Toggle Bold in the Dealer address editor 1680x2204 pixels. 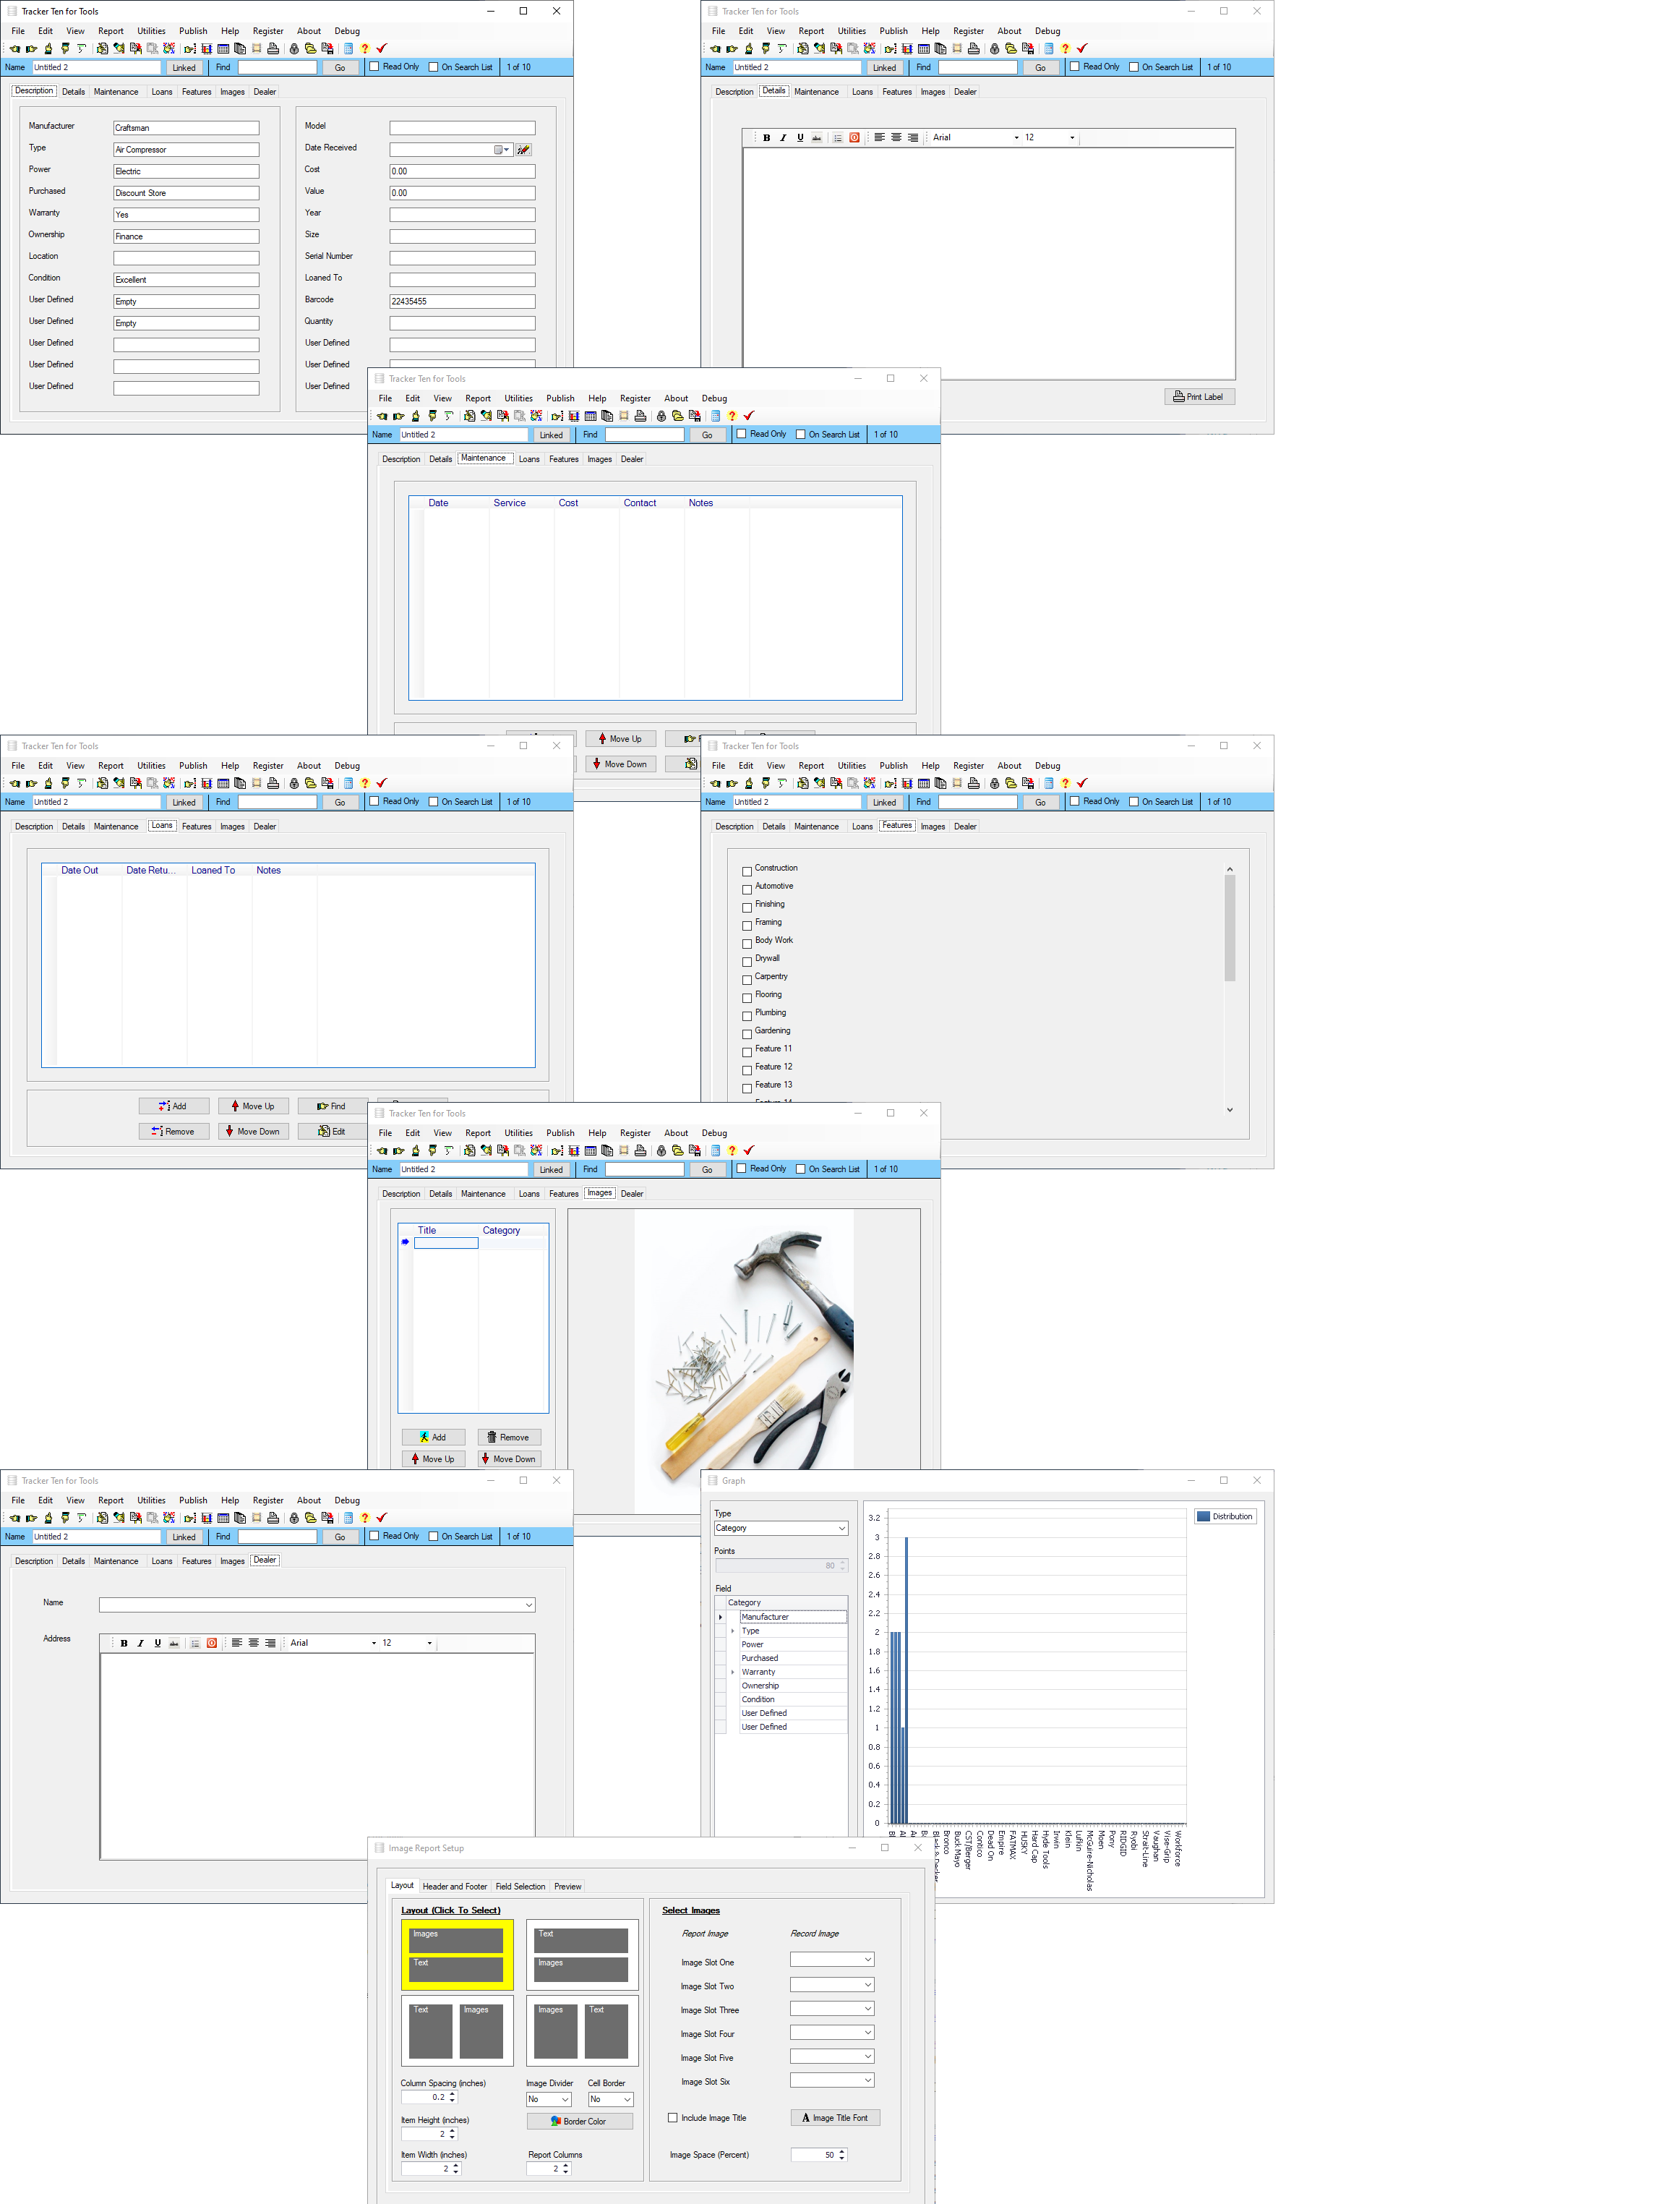coord(124,1643)
